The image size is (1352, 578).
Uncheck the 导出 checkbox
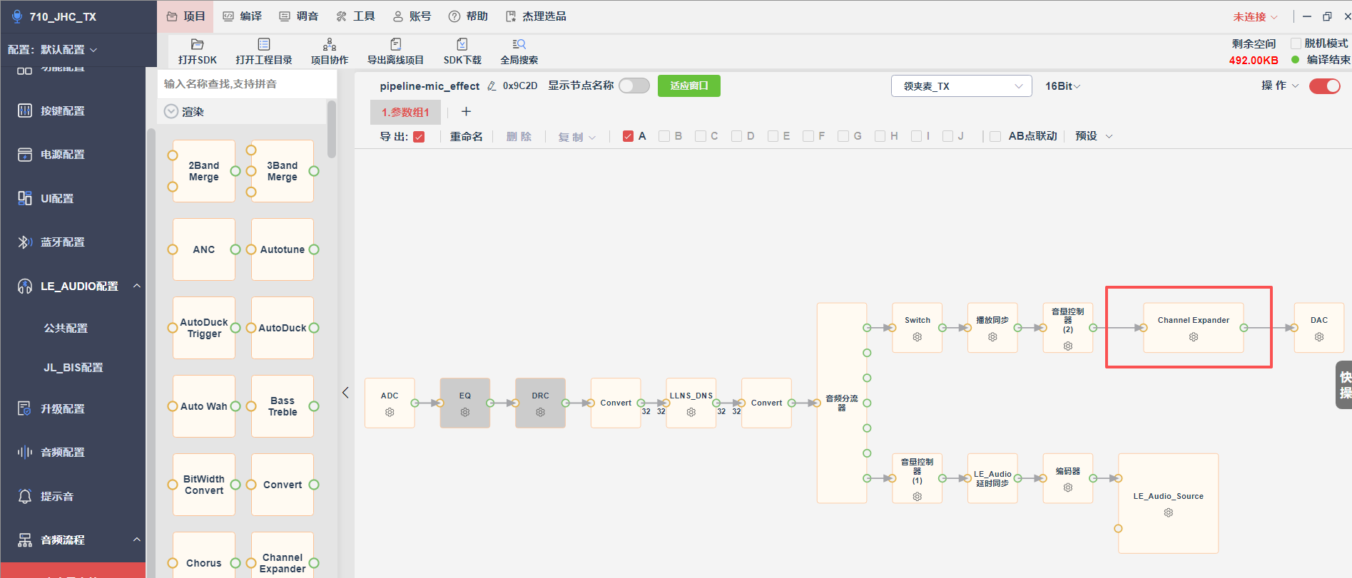tap(419, 137)
